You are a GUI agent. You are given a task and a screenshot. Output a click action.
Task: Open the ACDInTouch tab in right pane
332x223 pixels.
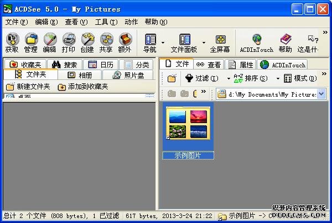(x=282, y=65)
